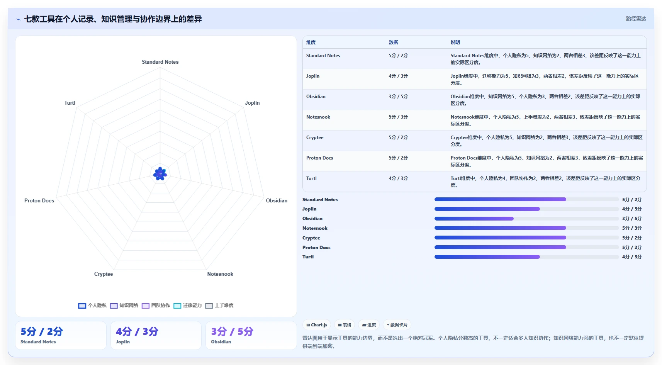Viewport: 662px width, 365px height.
Task: Click the Notesnook progress bar
Action: tap(526, 228)
